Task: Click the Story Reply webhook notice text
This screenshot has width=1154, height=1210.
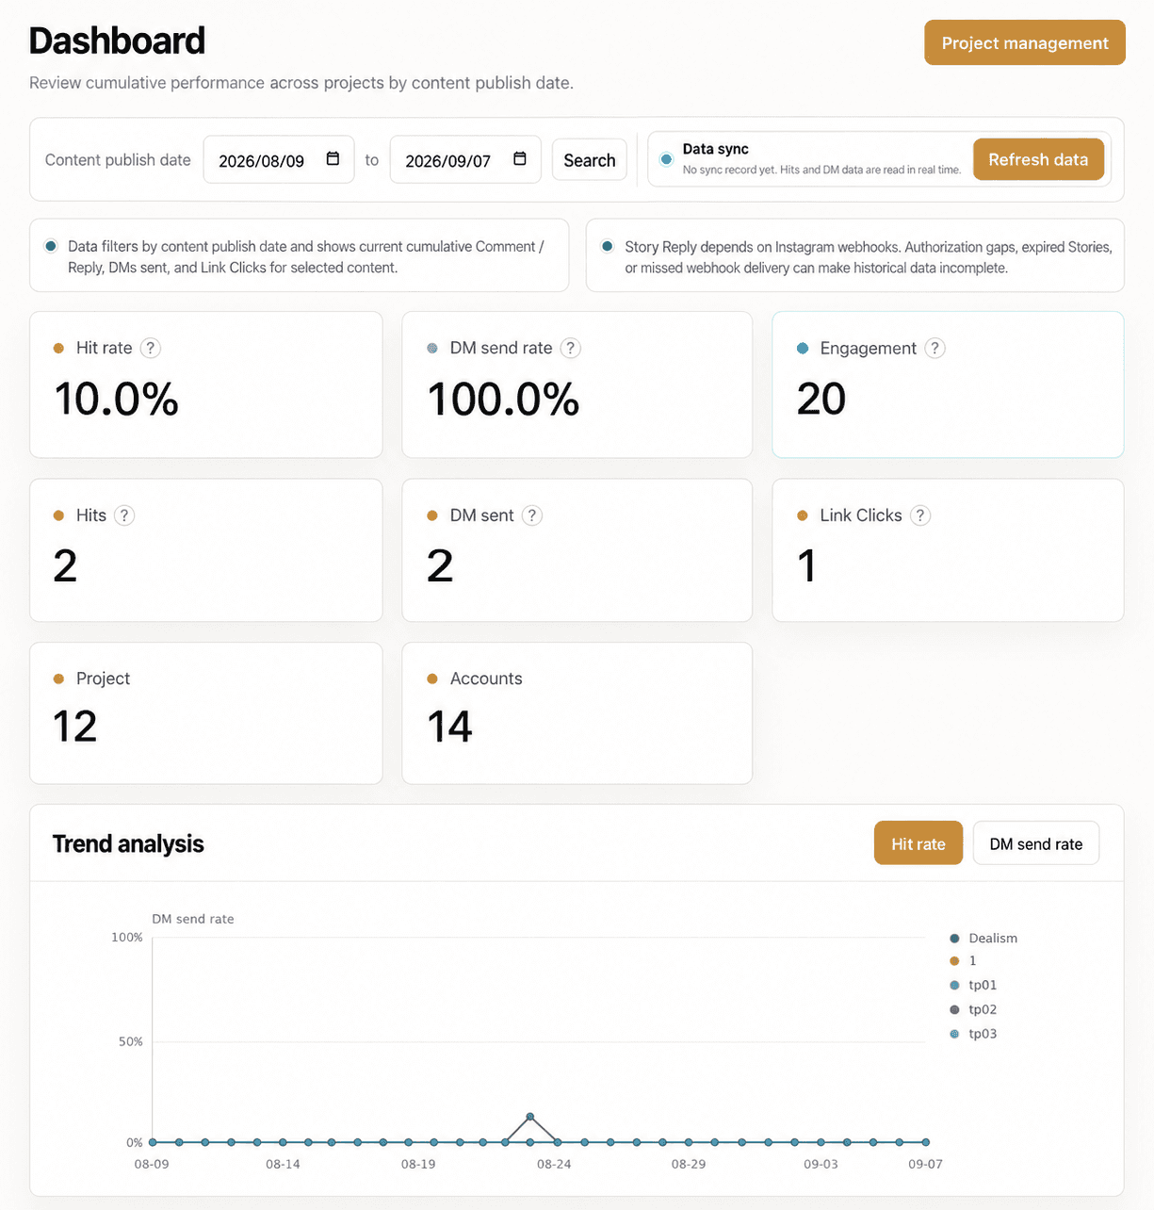Action: (x=869, y=257)
